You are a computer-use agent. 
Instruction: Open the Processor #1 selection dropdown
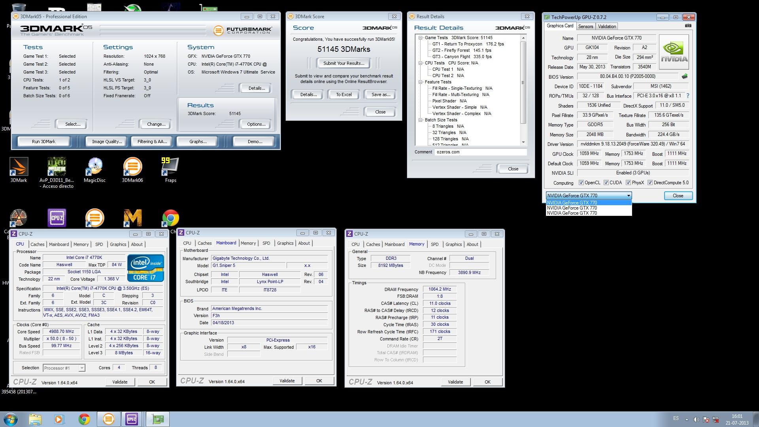point(64,368)
